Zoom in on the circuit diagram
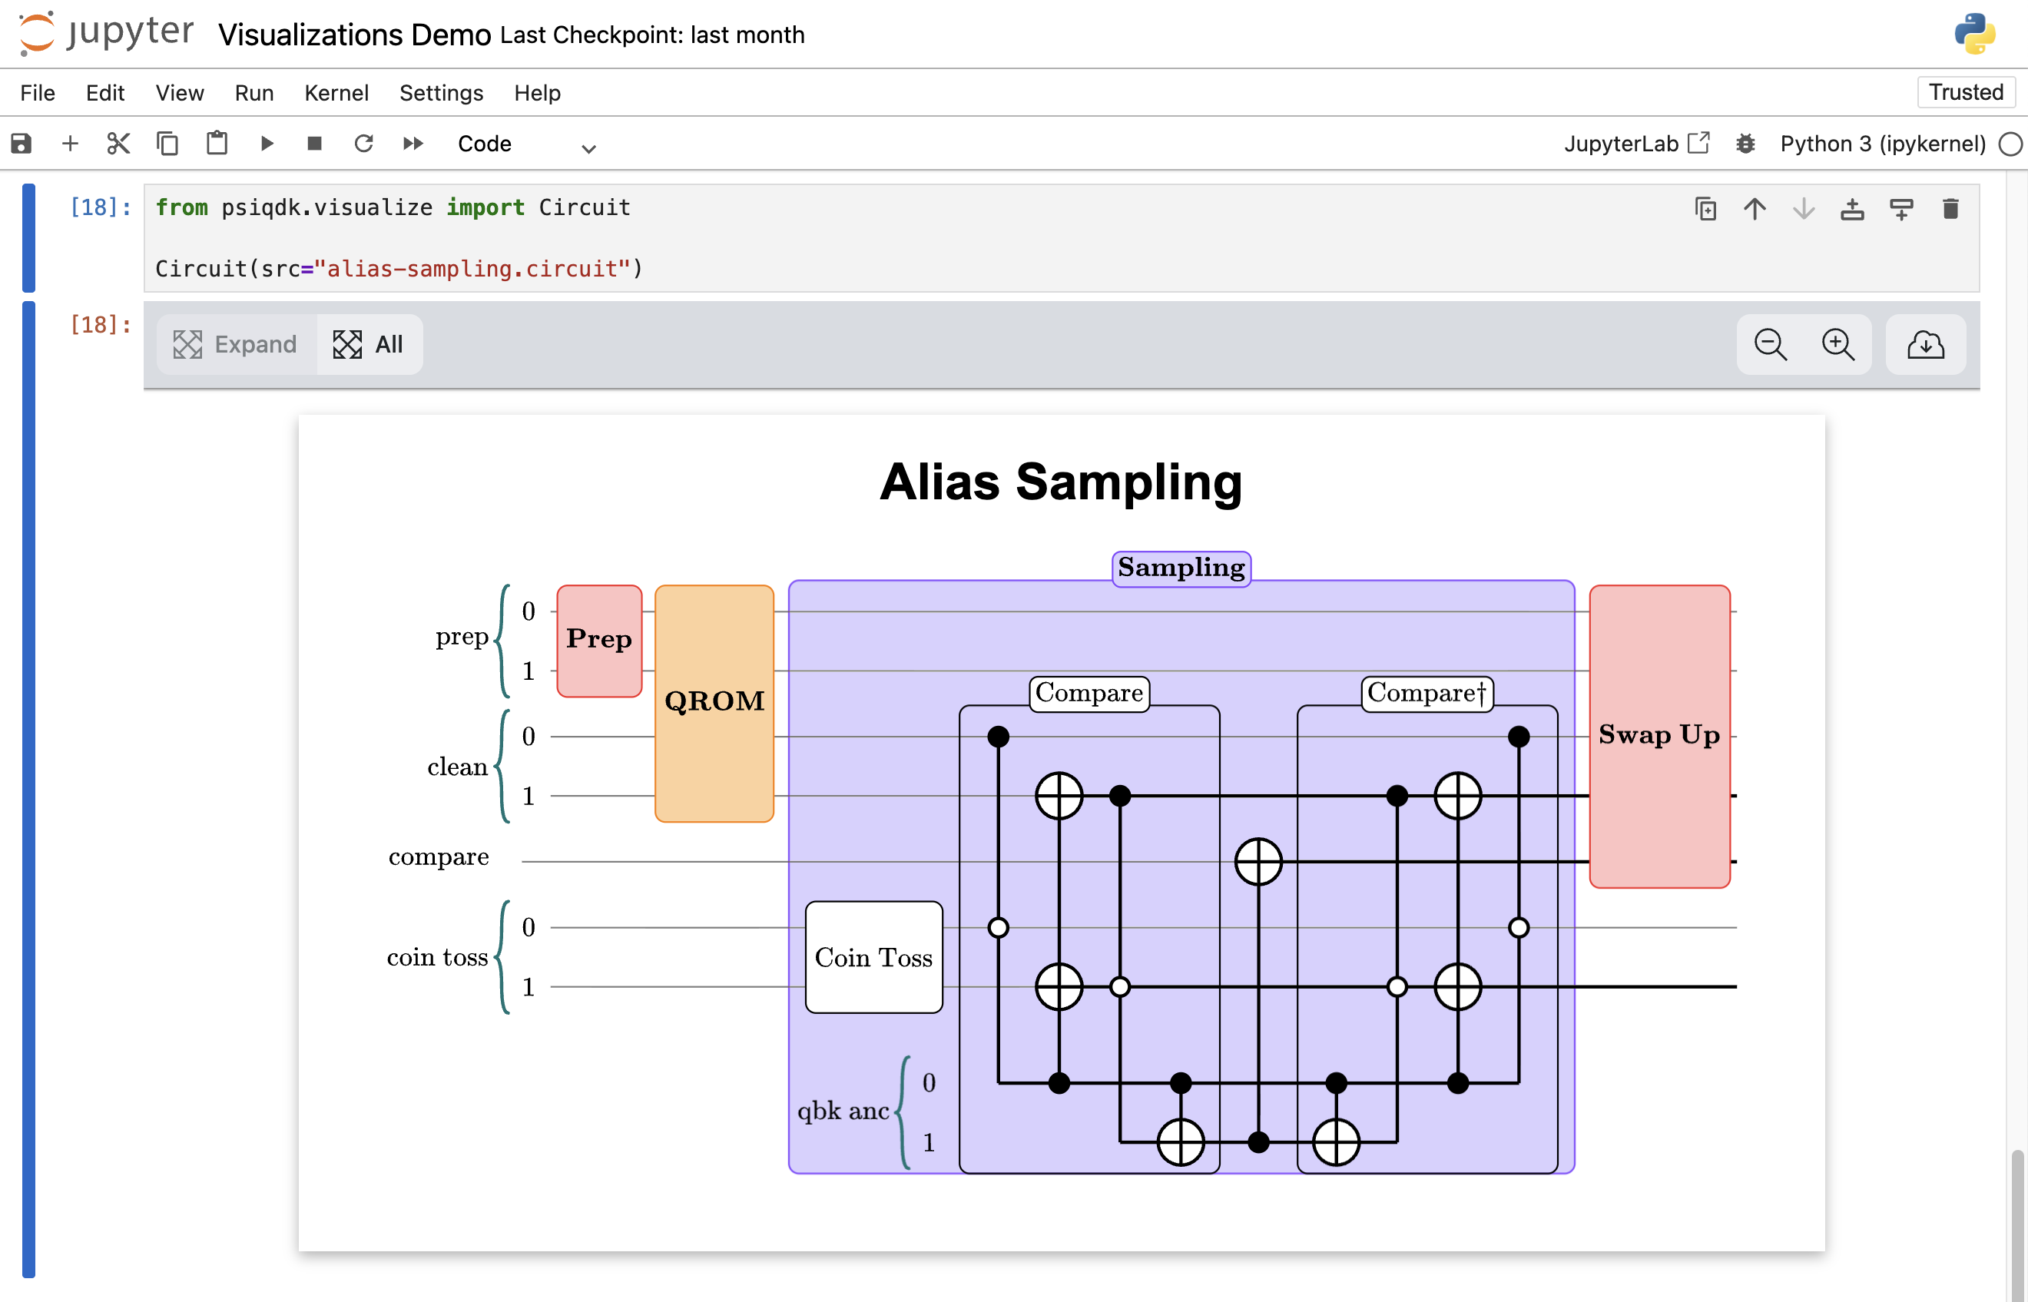 point(1837,344)
